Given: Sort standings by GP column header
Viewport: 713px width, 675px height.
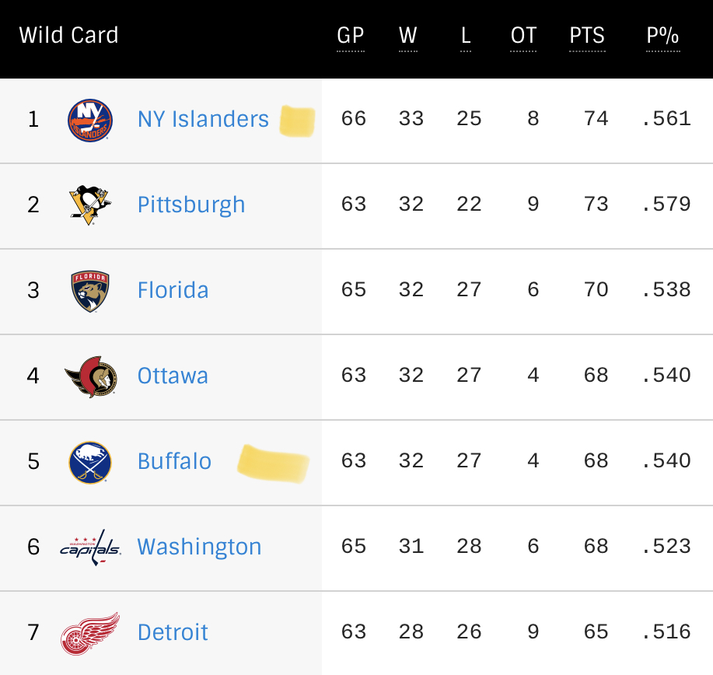Looking at the screenshot, I should tap(350, 36).
